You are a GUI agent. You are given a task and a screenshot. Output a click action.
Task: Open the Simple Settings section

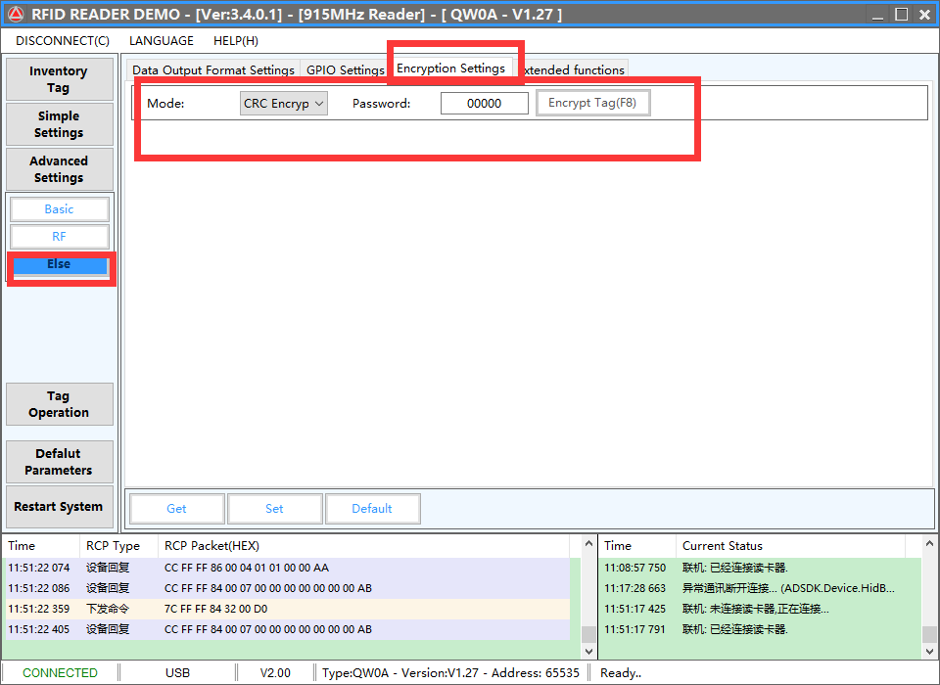click(x=59, y=124)
